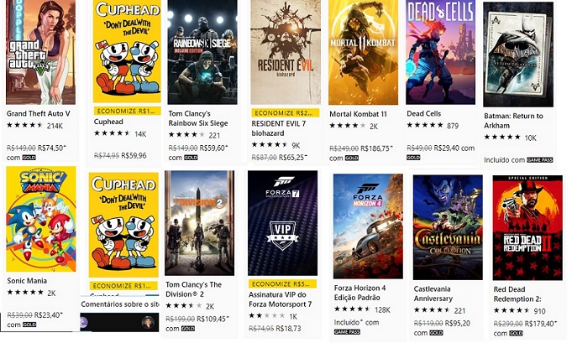Click the Gold badge under Dead Cells

click(414, 157)
